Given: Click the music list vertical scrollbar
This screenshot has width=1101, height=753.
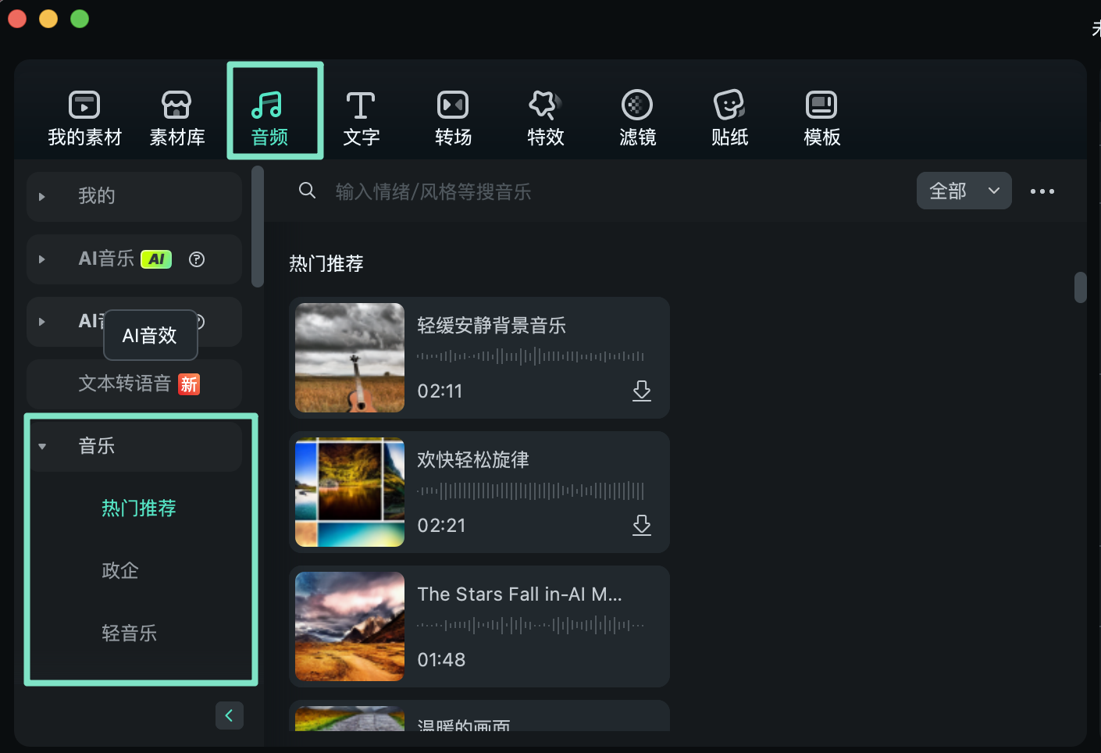Looking at the screenshot, I should [1081, 287].
